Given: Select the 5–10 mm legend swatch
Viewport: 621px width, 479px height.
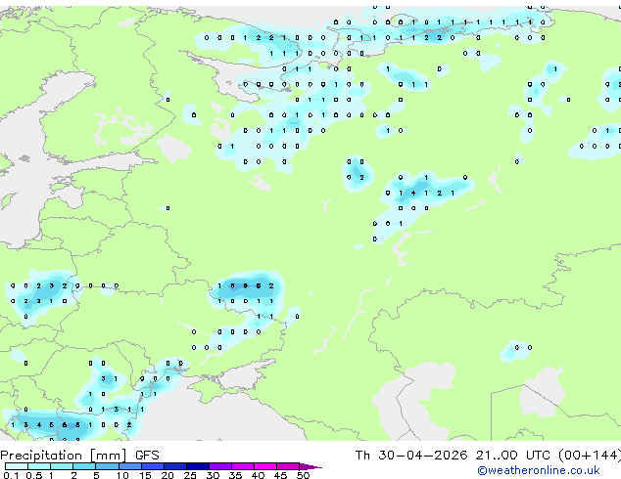Looking at the screenshot, I should click(x=107, y=466).
